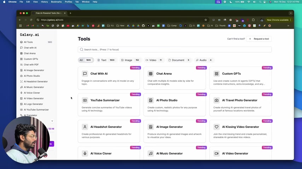
Task: Show more bookmarks with the overflow chevron
Action: pos(288,26)
